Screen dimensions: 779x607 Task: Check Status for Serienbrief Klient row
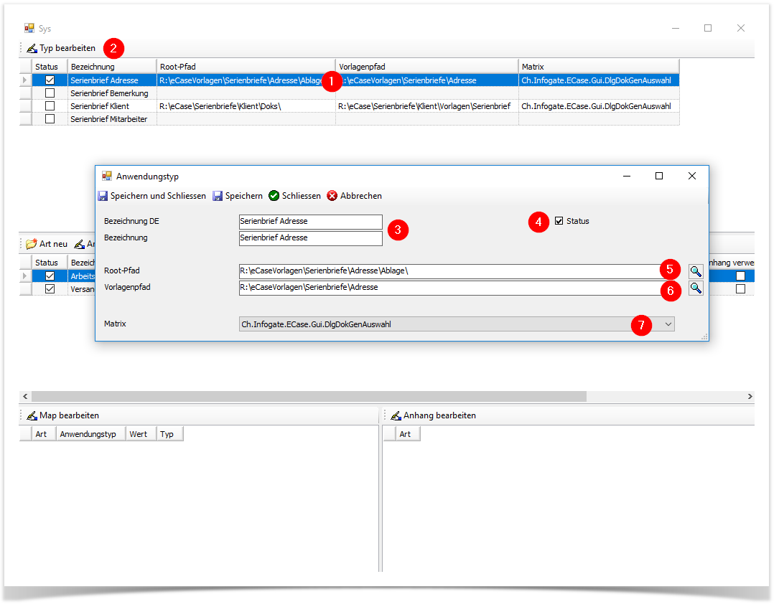(50, 105)
